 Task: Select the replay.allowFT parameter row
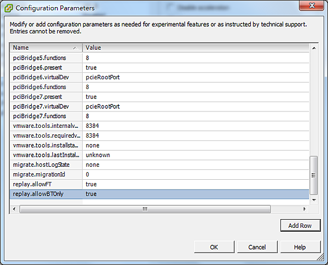46,184
